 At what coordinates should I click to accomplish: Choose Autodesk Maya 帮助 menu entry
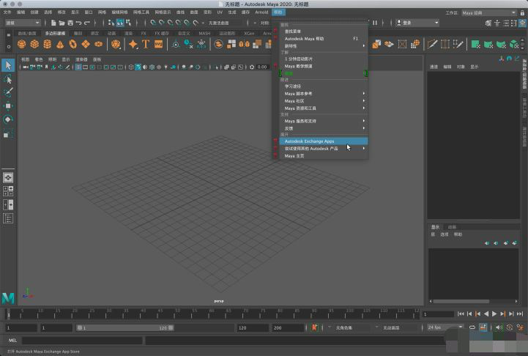(323, 39)
